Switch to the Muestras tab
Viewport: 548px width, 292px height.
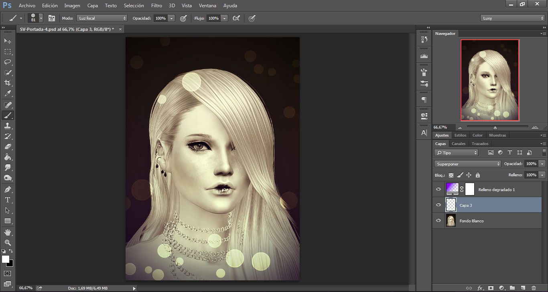click(497, 135)
